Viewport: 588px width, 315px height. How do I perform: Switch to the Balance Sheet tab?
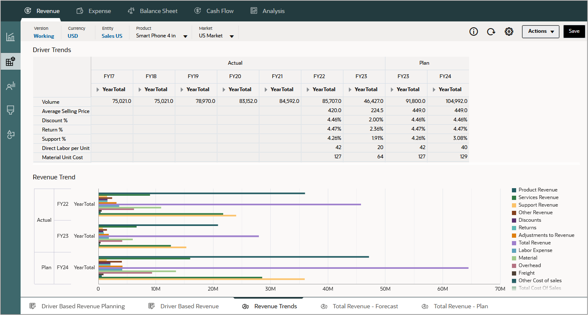153,11
